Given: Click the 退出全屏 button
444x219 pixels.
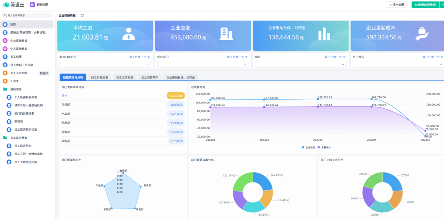Looking at the screenshot, I should pyautogui.click(x=397, y=5).
